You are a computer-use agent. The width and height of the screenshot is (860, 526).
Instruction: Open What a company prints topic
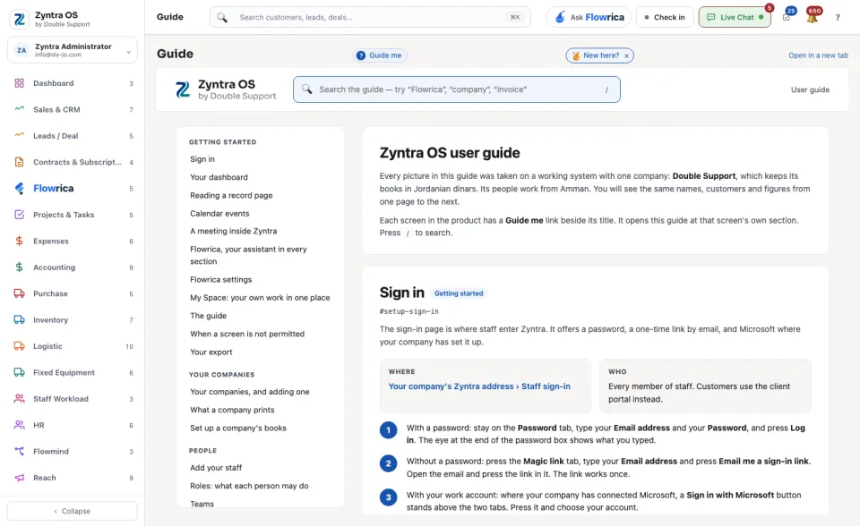click(x=232, y=410)
